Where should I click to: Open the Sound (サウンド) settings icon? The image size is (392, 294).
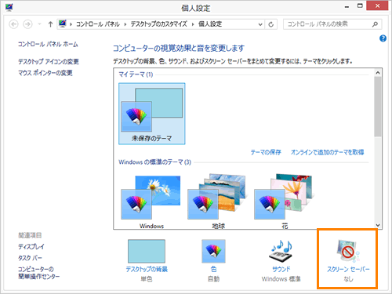coord(281,251)
